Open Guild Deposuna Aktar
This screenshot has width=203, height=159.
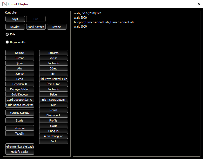point(20,105)
